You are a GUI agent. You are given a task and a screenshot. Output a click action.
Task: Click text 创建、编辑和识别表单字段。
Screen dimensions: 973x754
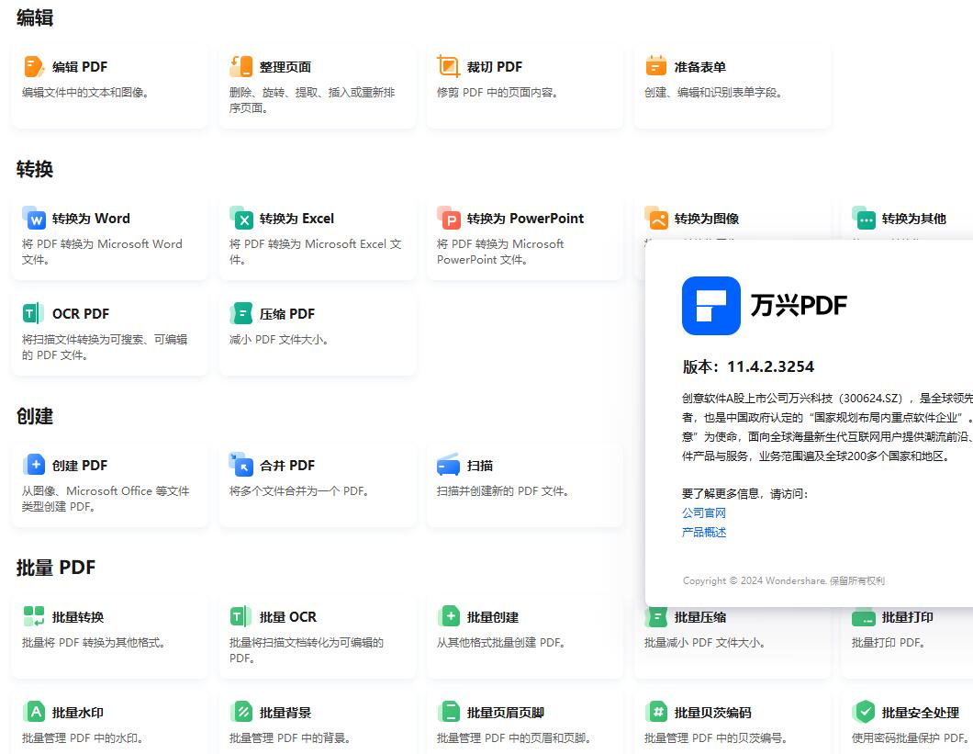click(713, 93)
